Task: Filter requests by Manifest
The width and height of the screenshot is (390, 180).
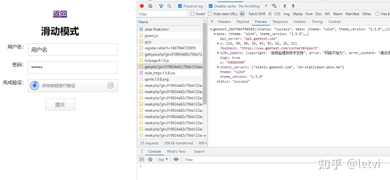Action: pyautogui.click(x=352, y=14)
